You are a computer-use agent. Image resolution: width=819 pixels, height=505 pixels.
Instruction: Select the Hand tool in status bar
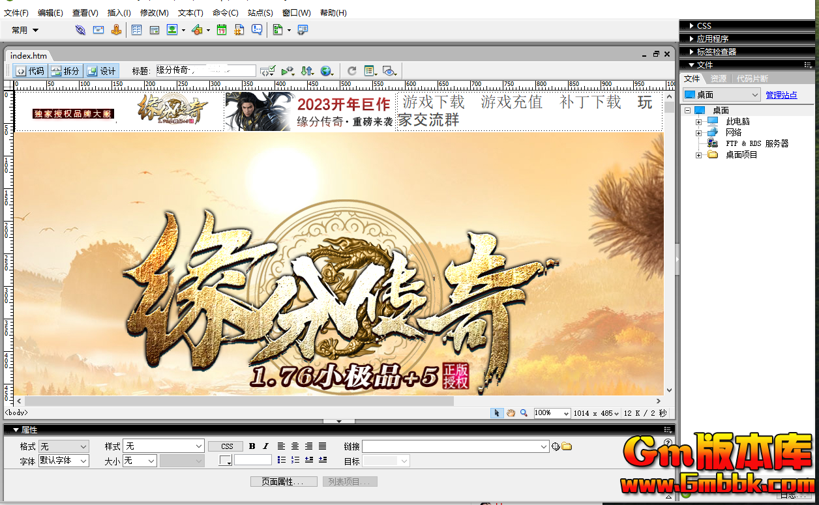pyautogui.click(x=511, y=413)
